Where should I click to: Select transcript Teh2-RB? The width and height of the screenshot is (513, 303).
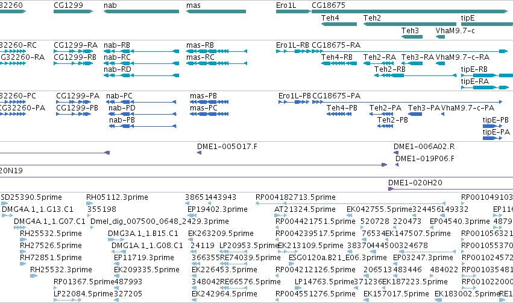[415, 75]
